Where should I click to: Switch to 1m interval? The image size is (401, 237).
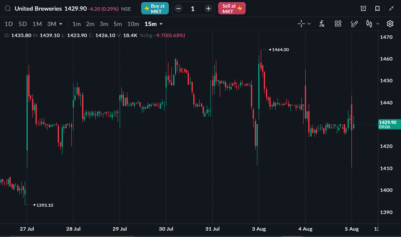point(77,24)
